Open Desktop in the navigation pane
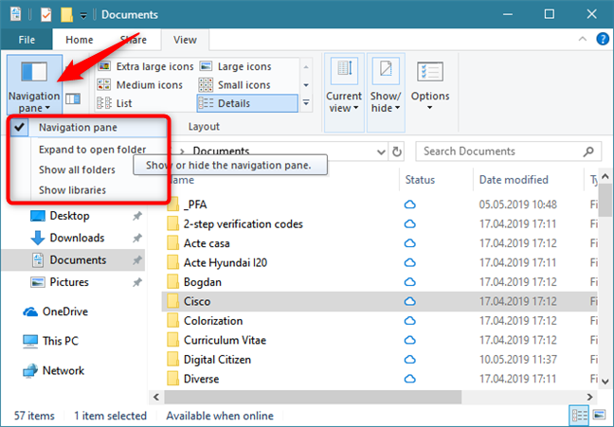Image resolution: width=614 pixels, height=427 pixels. click(69, 216)
